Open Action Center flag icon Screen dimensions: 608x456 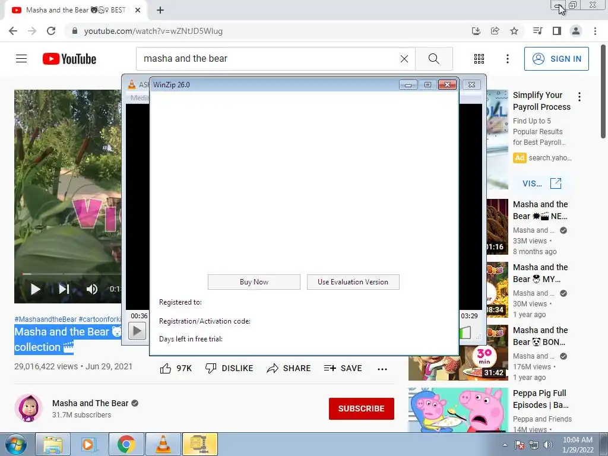pyautogui.click(x=519, y=445)
